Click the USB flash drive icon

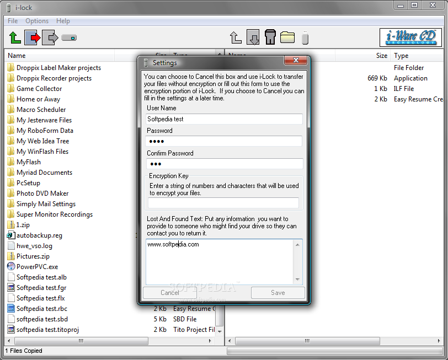click(x=305, y=37)
